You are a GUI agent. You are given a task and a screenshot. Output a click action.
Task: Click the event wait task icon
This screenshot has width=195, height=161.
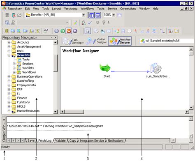142,31
